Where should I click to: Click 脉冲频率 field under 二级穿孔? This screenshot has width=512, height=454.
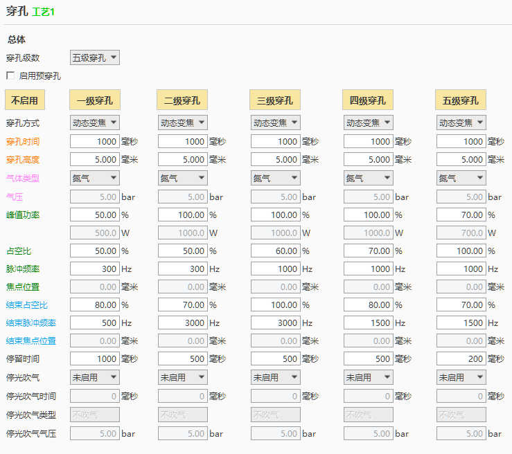tap(183, 269)
